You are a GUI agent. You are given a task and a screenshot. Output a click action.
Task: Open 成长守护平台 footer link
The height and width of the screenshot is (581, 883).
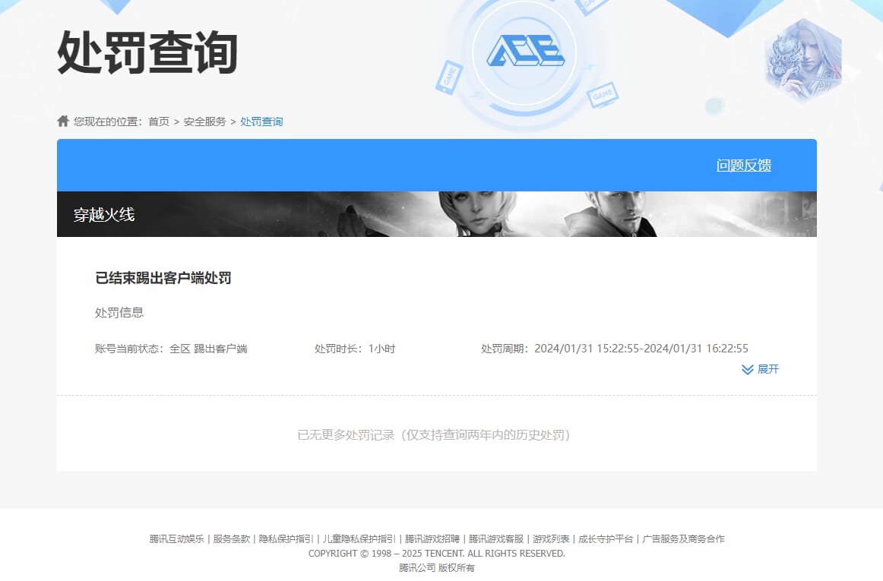coord(606,539)
